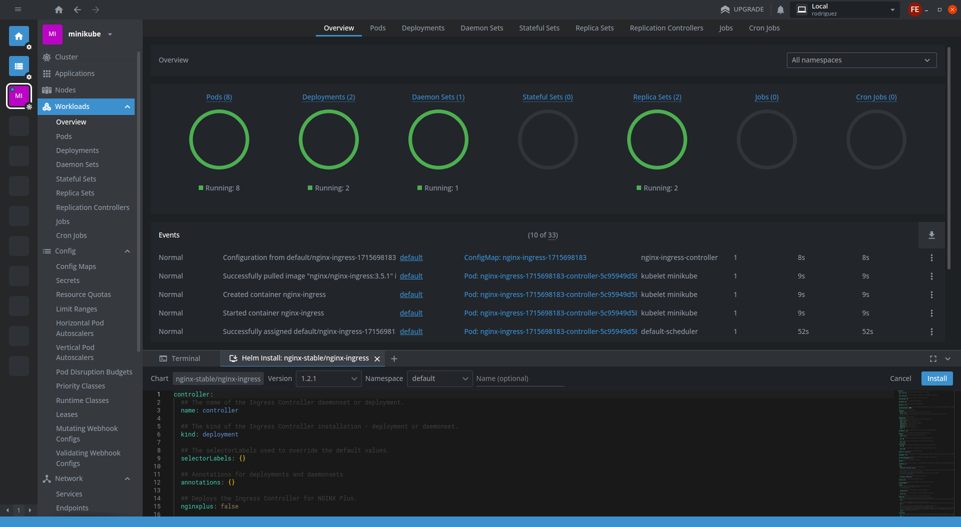Open the Deployments (2) link

click(x=328, y=97)
